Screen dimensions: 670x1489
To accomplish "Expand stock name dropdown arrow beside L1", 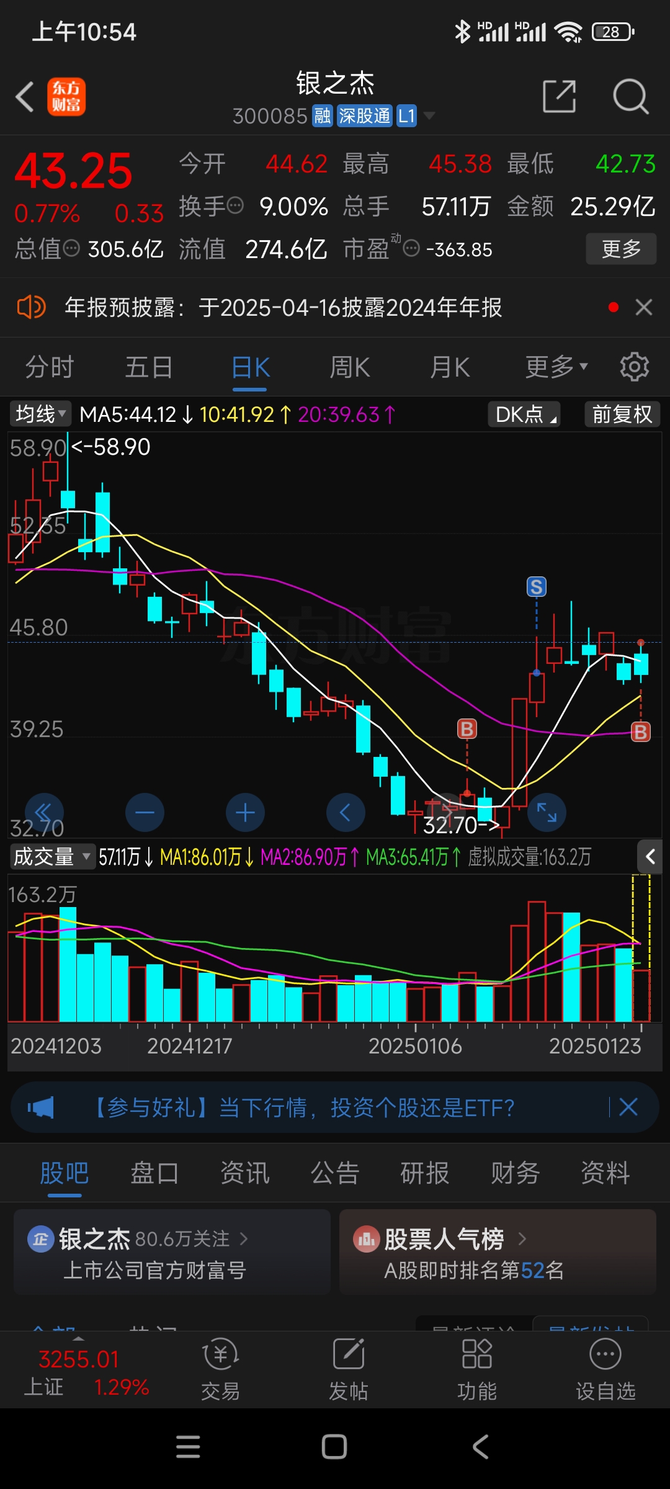I will [x=429, y=116].
